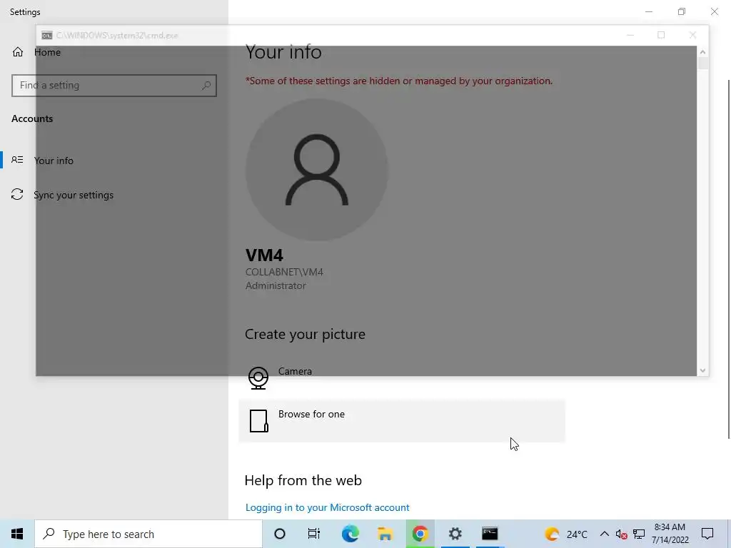
Task: Go to Settings Home
Action: tap(36, 52)
